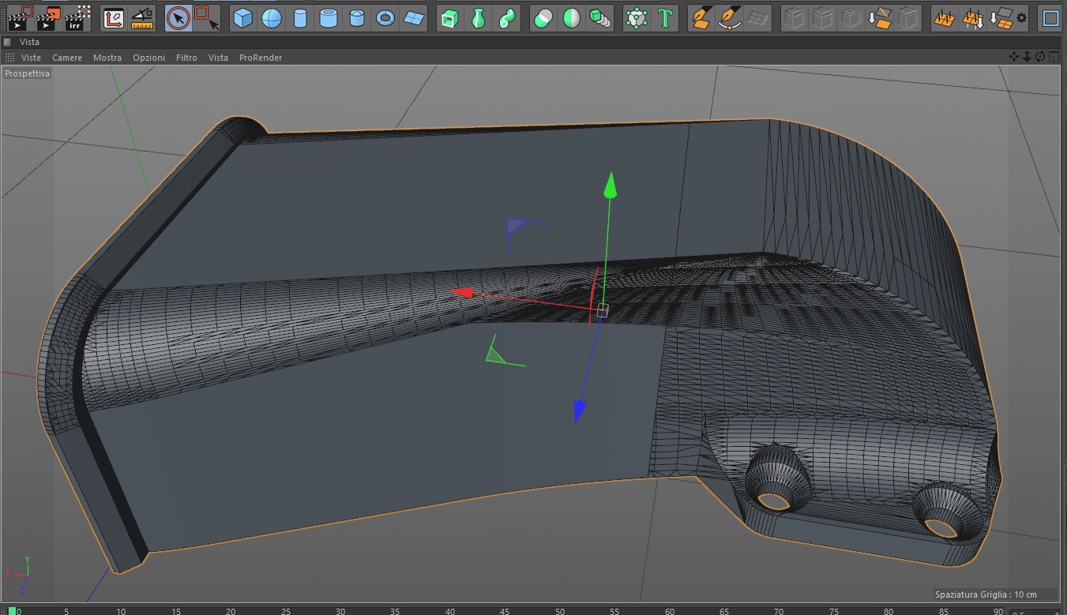Click the red X-axis arrow handle

click(x=461, y=293)
